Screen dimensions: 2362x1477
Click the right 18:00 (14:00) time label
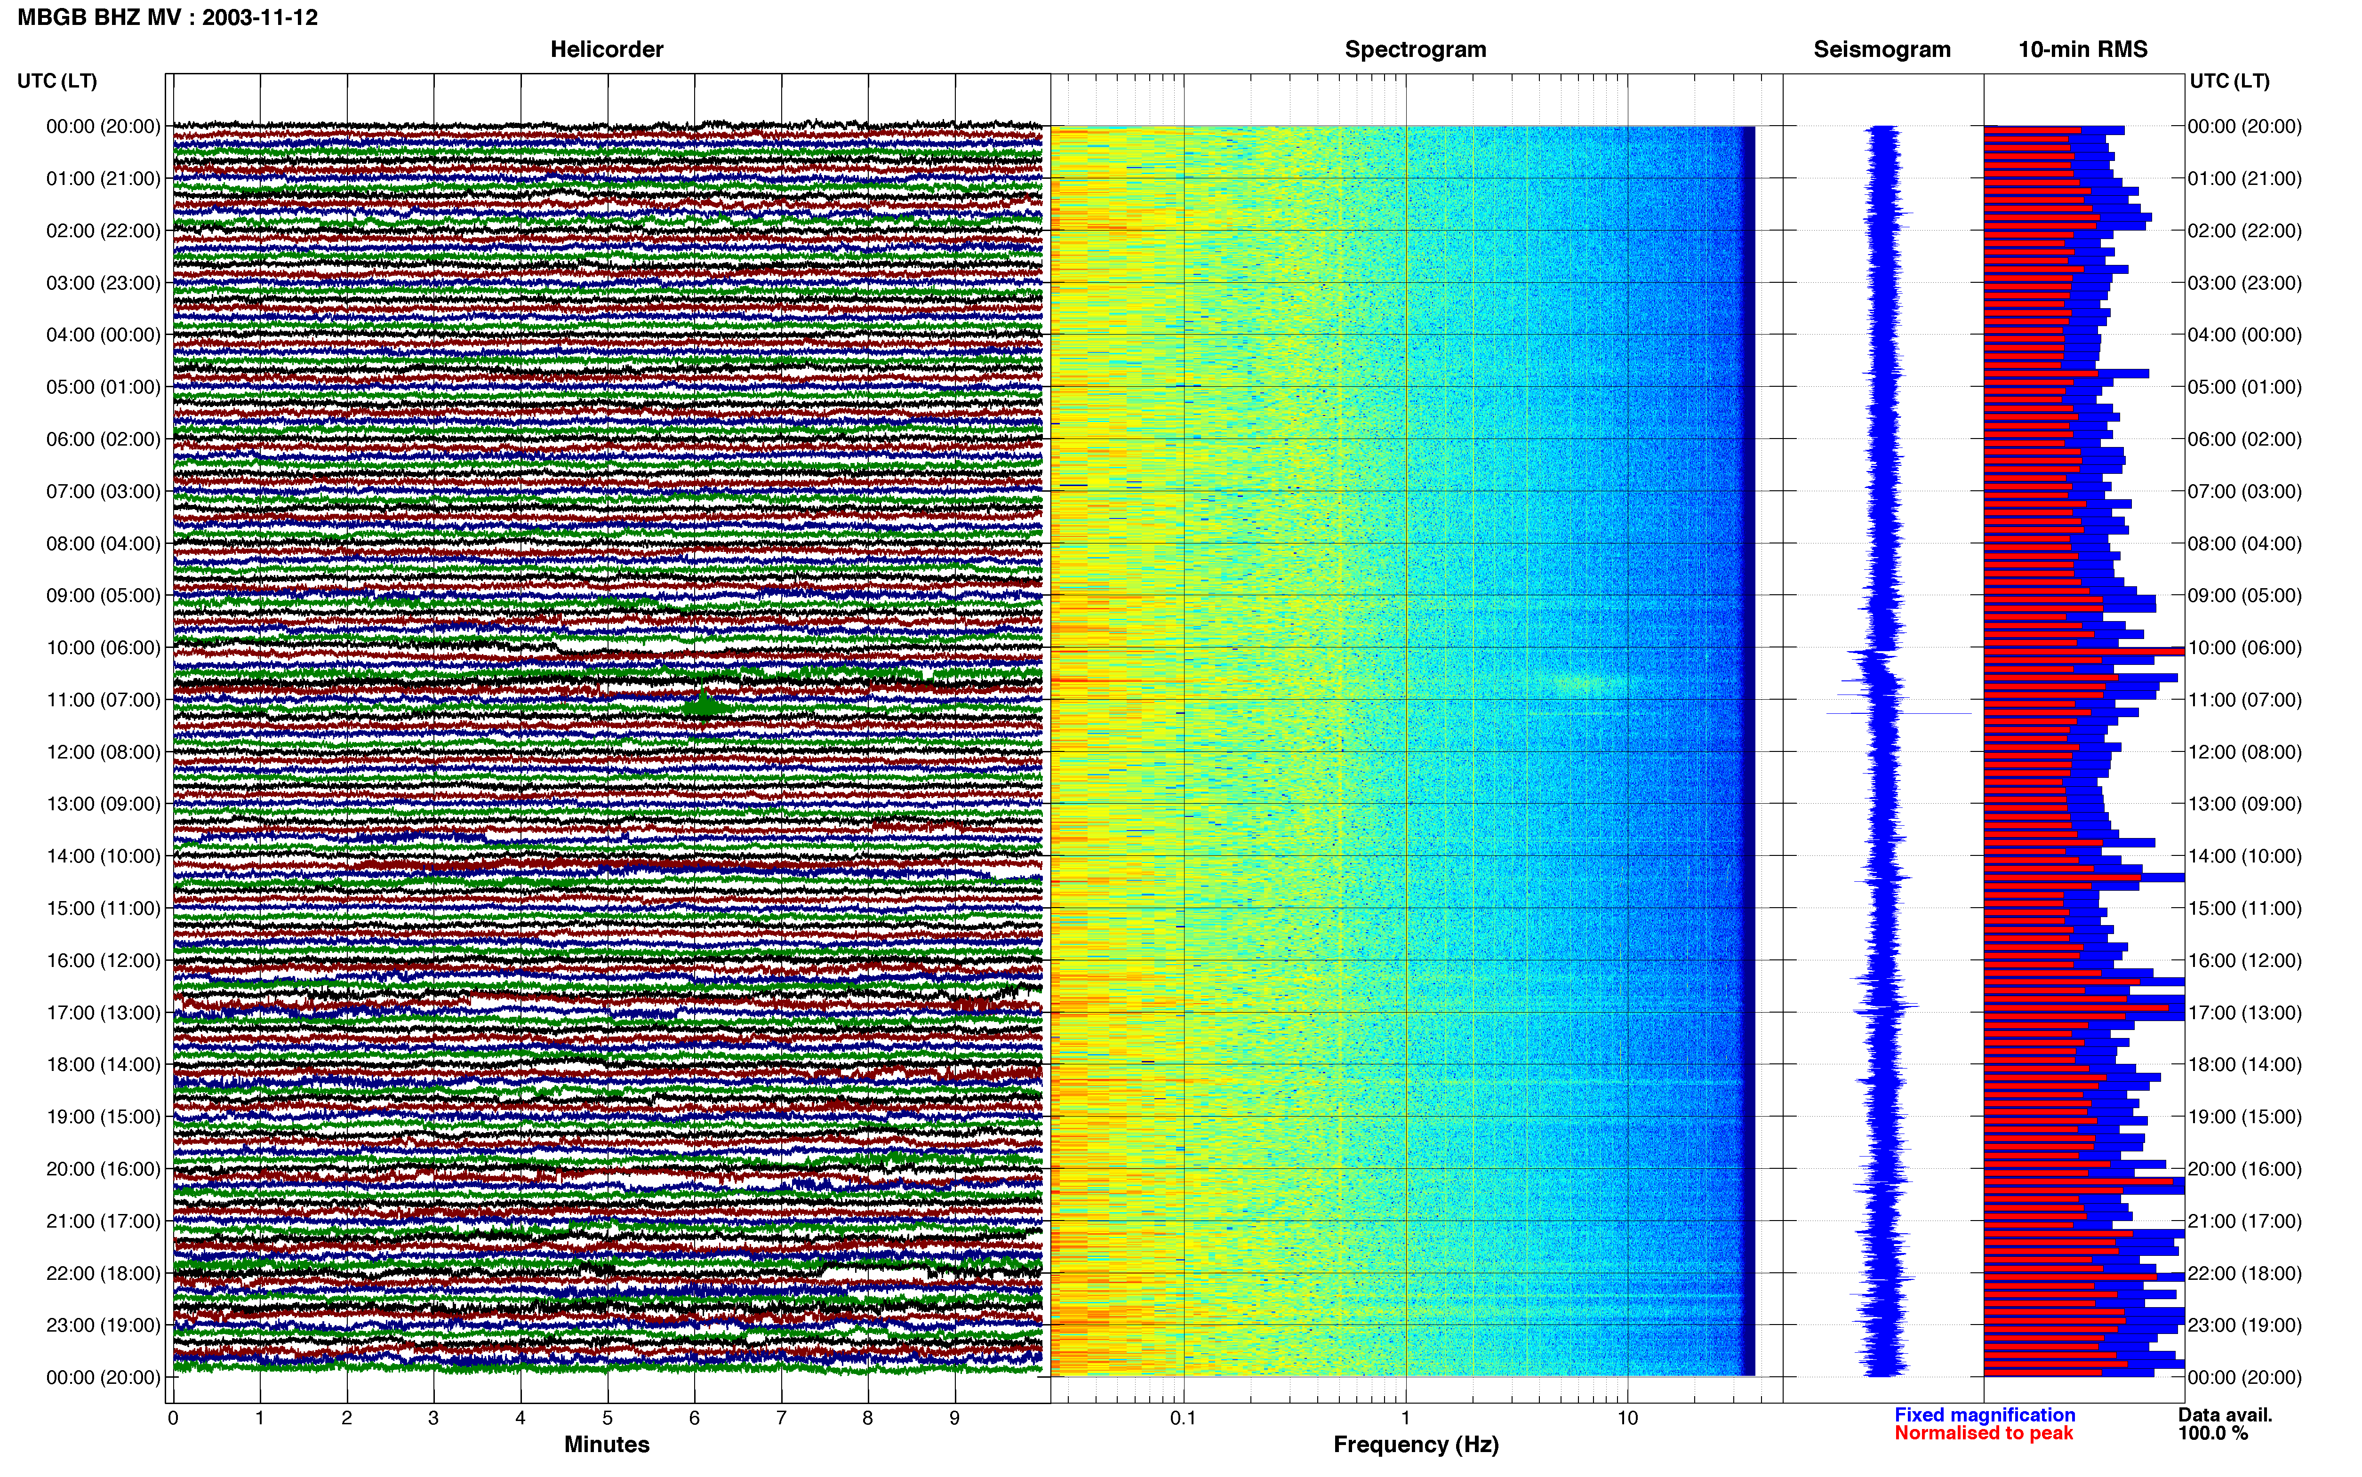point(2245,1065)
